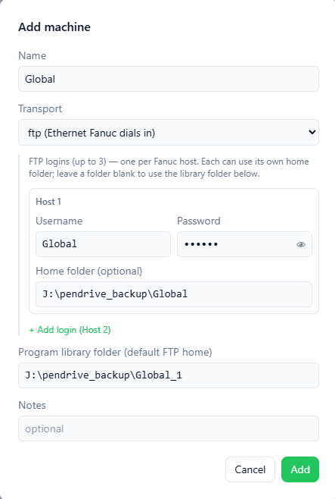The height and width of the screenshot is (499, 335).
Task: Click into the Host 1 Username field
Action: tap(103, 244)
